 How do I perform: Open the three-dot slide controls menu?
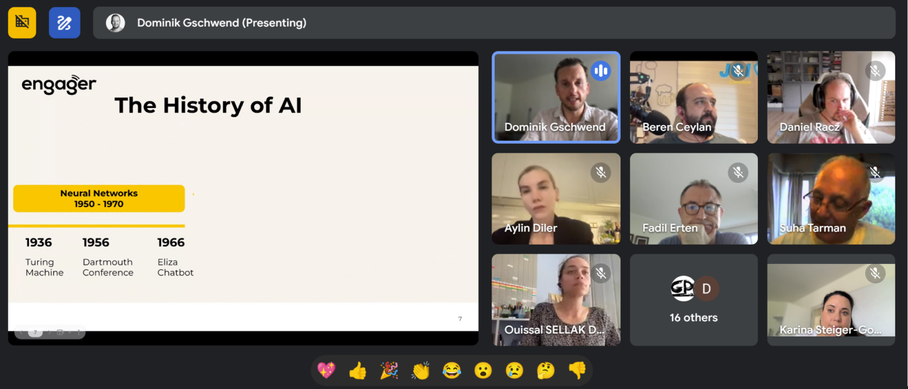pyautogui.click(x=79, y=332)
